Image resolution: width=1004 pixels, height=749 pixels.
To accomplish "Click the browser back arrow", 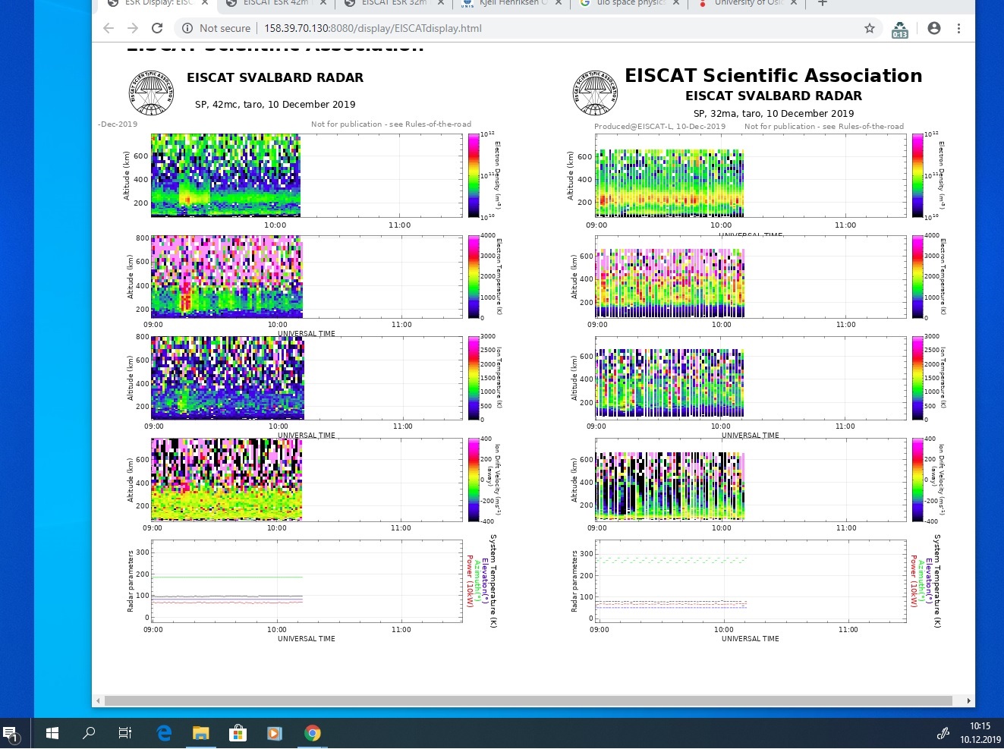I will (109, 28).
